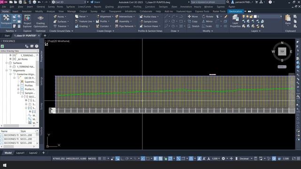Open workspace switching gear in status bar

coord(223,159)
